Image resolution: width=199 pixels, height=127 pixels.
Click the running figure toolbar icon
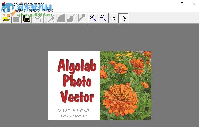[39, 19]
